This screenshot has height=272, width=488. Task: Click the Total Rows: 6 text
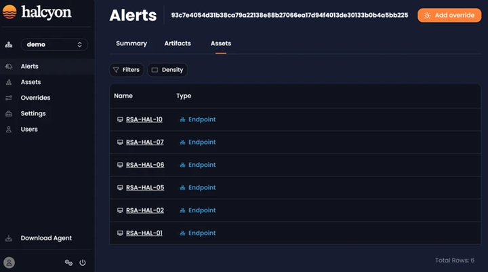coord(455,260)
